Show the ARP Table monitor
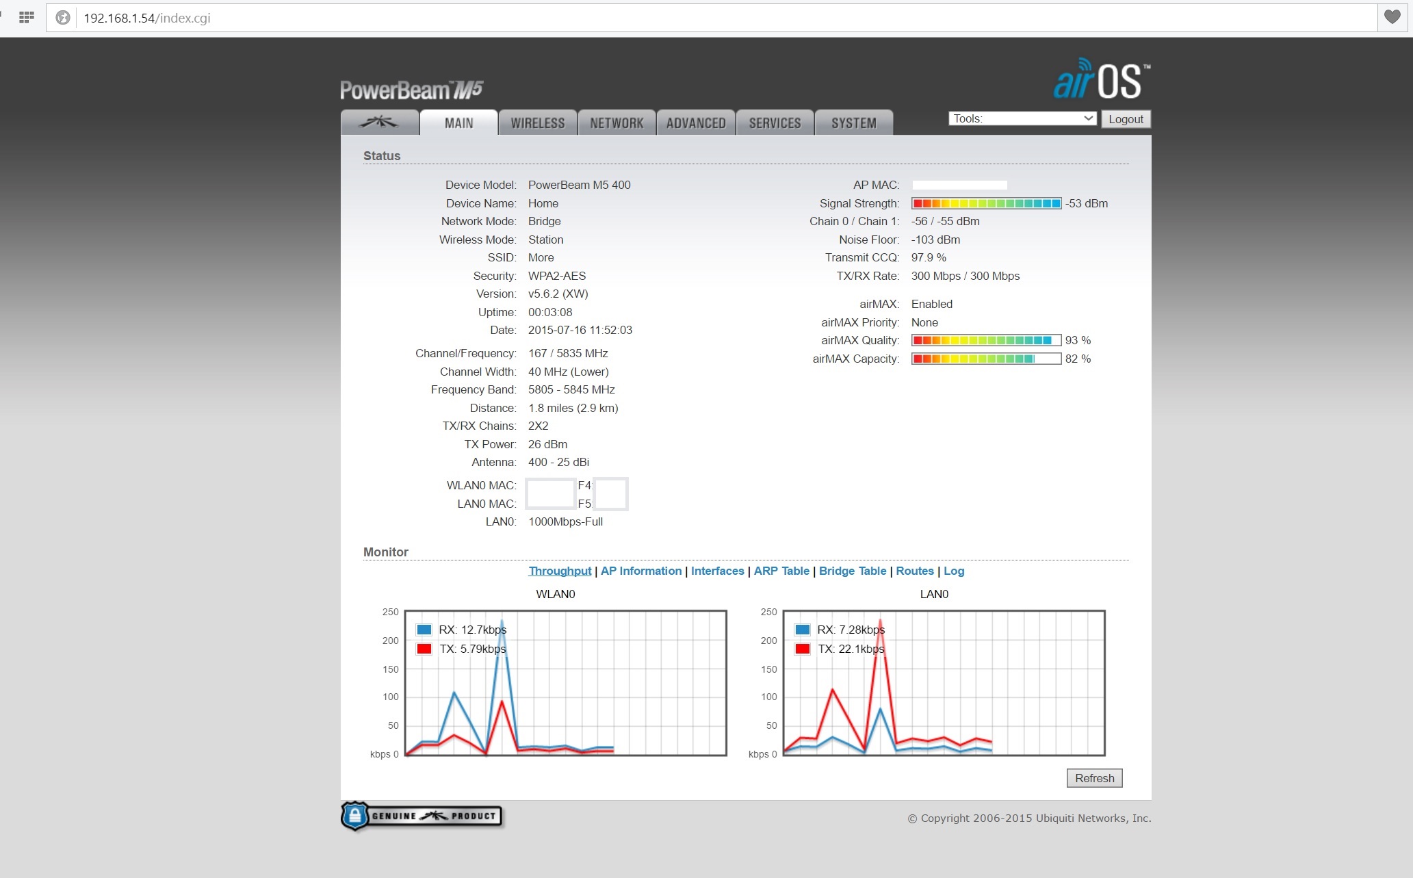 781,571
